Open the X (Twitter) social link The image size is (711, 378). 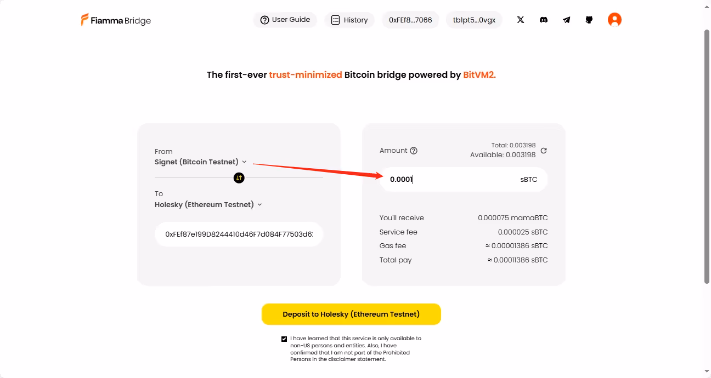pyautogui.click(x=521, y=20)
